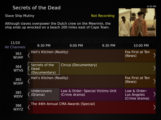Click right arrow on 386 WXYZ row

(x=155, y=107)
